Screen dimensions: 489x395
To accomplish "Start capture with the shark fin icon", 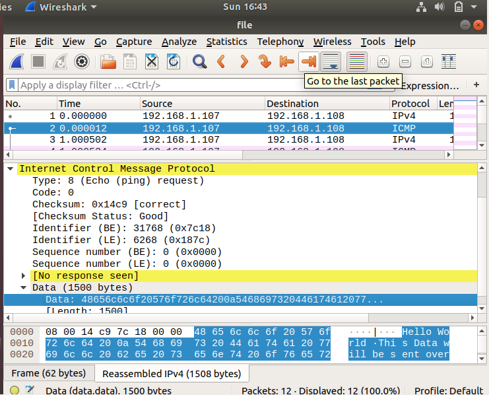I will click(x=17, y=62).
